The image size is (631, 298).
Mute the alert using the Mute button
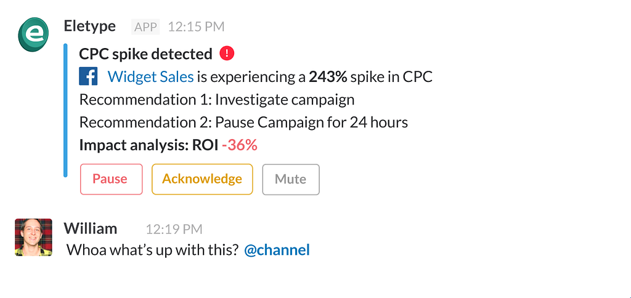click(x=291, y=179)
